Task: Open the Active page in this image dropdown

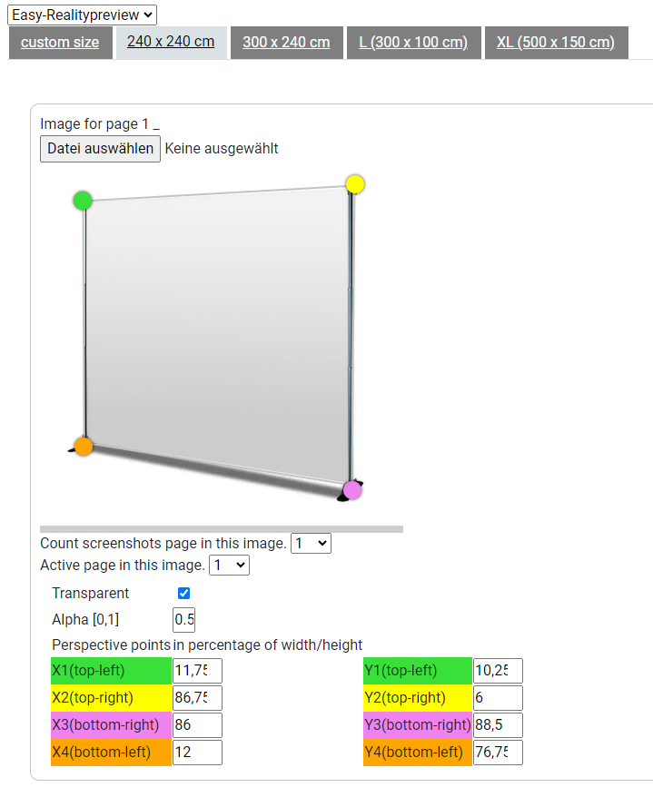Action: [x=229, y=566]
